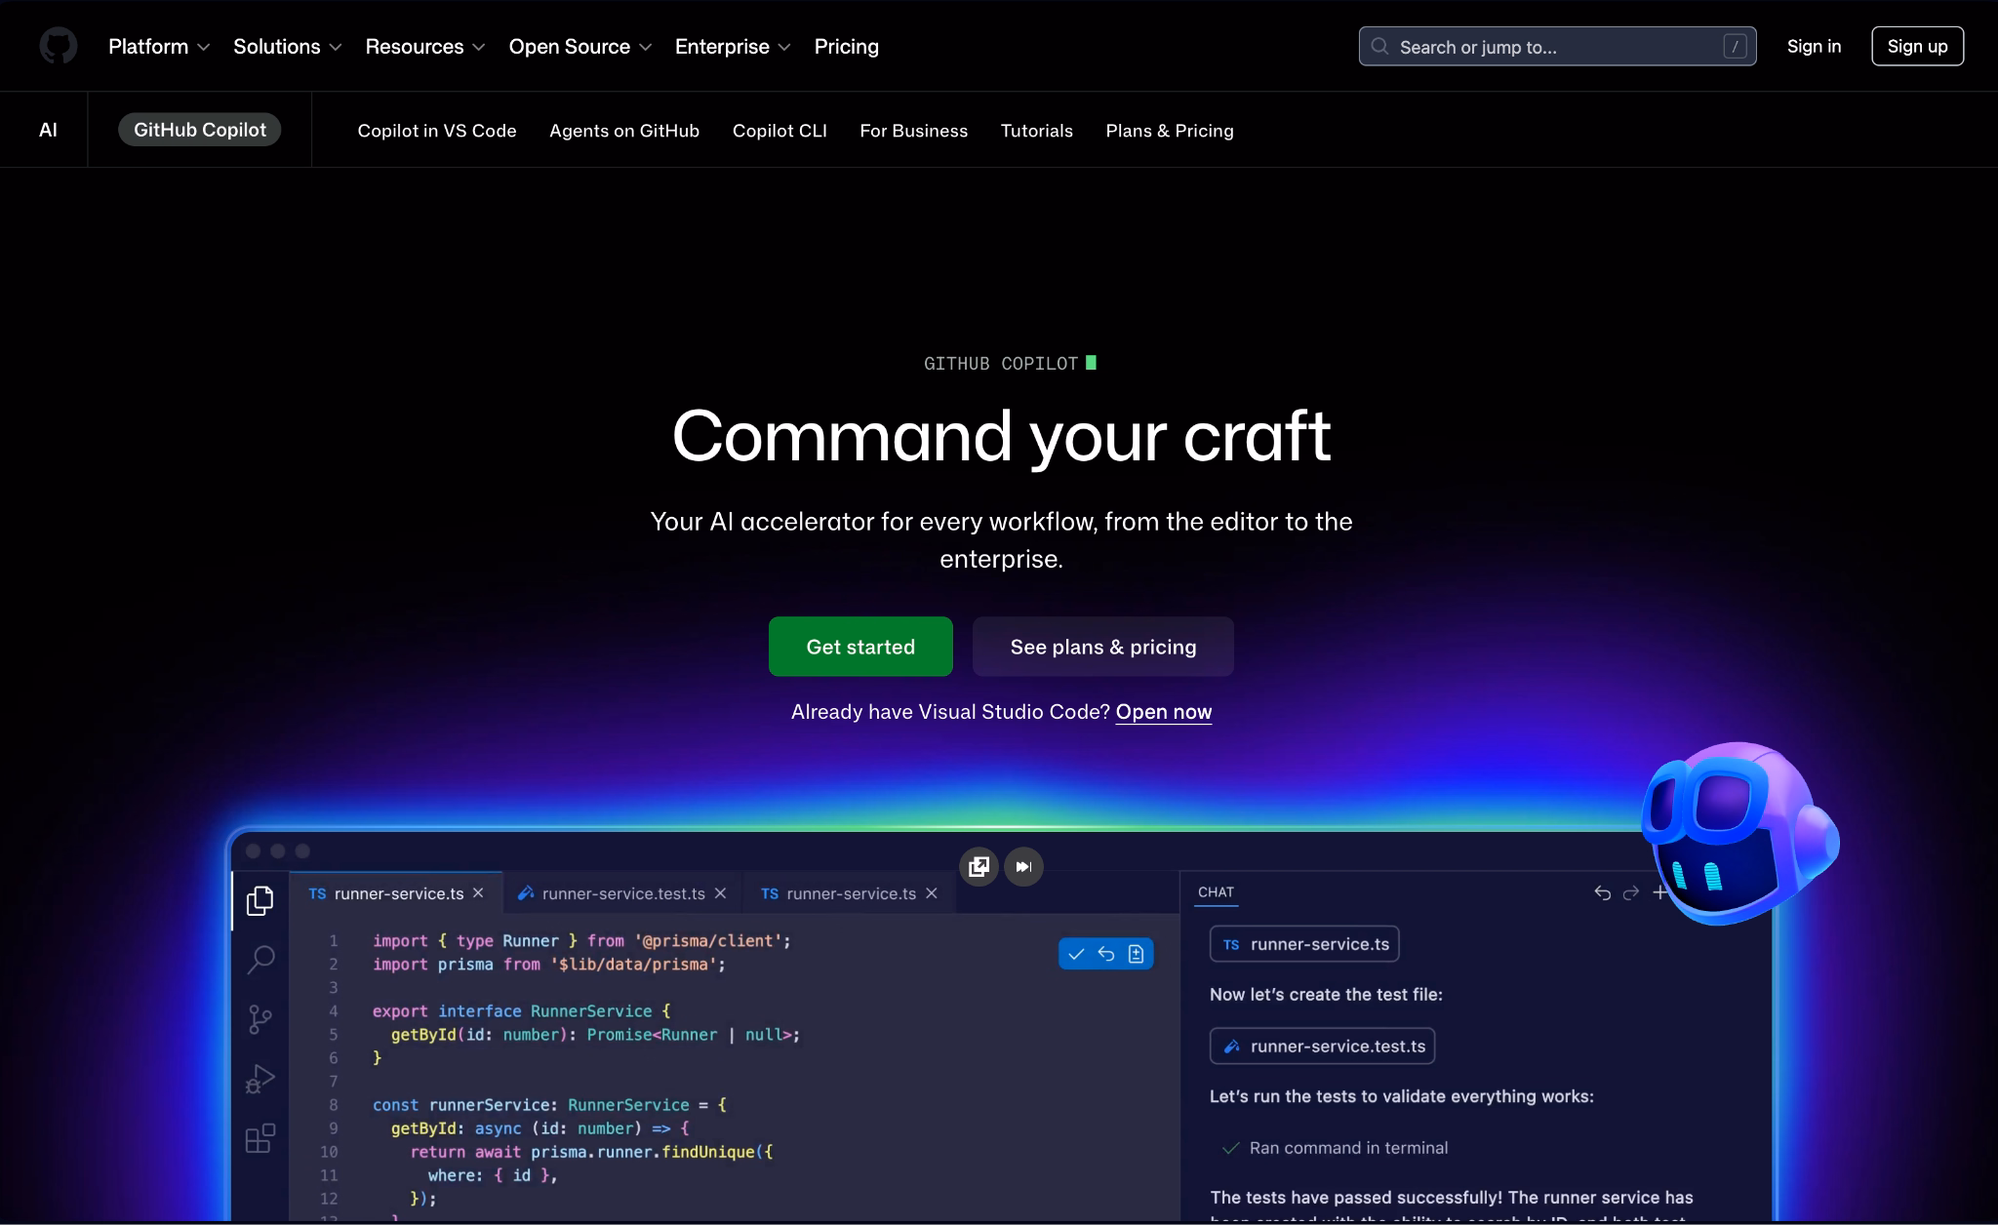1998x1225 pixels.
Task: Click the copy-frames icon above editor
Action: [979, 866]
